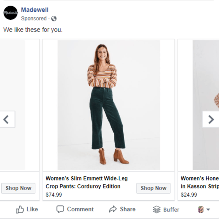Click Shop Now on the left card

pos(18,188)
